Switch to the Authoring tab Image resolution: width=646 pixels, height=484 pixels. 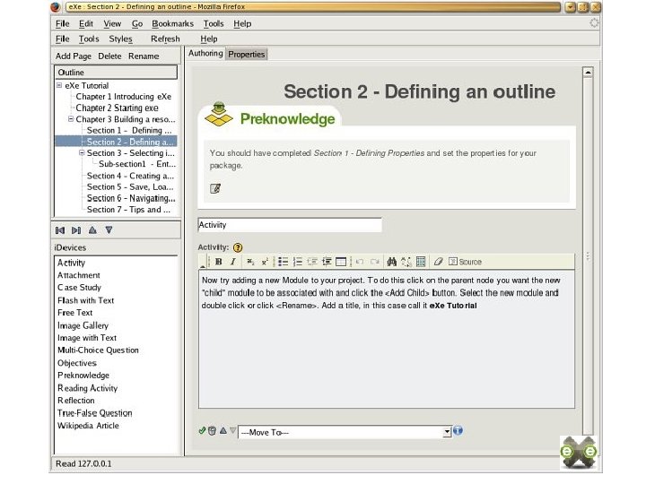coord(205,54)
